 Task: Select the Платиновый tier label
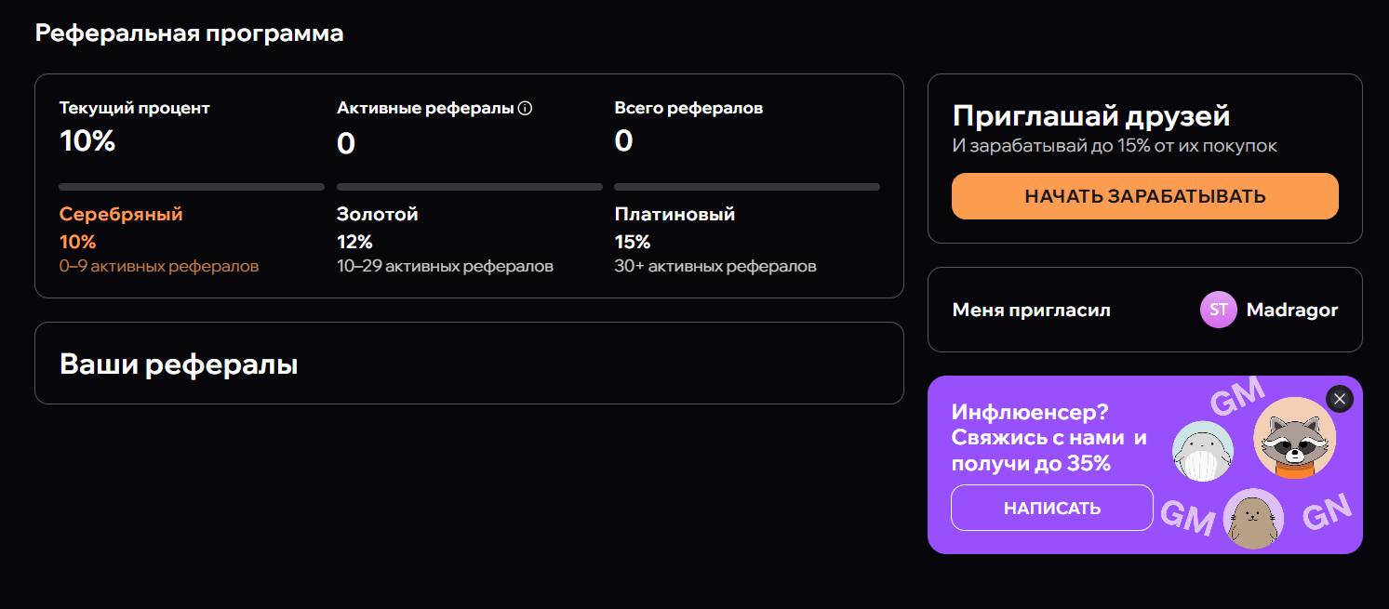pyautogui.click(x=674, y=215)
